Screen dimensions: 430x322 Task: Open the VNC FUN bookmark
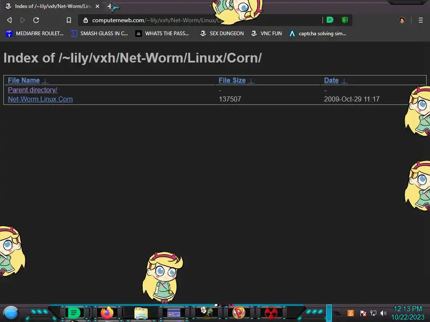tap(267, 34)
